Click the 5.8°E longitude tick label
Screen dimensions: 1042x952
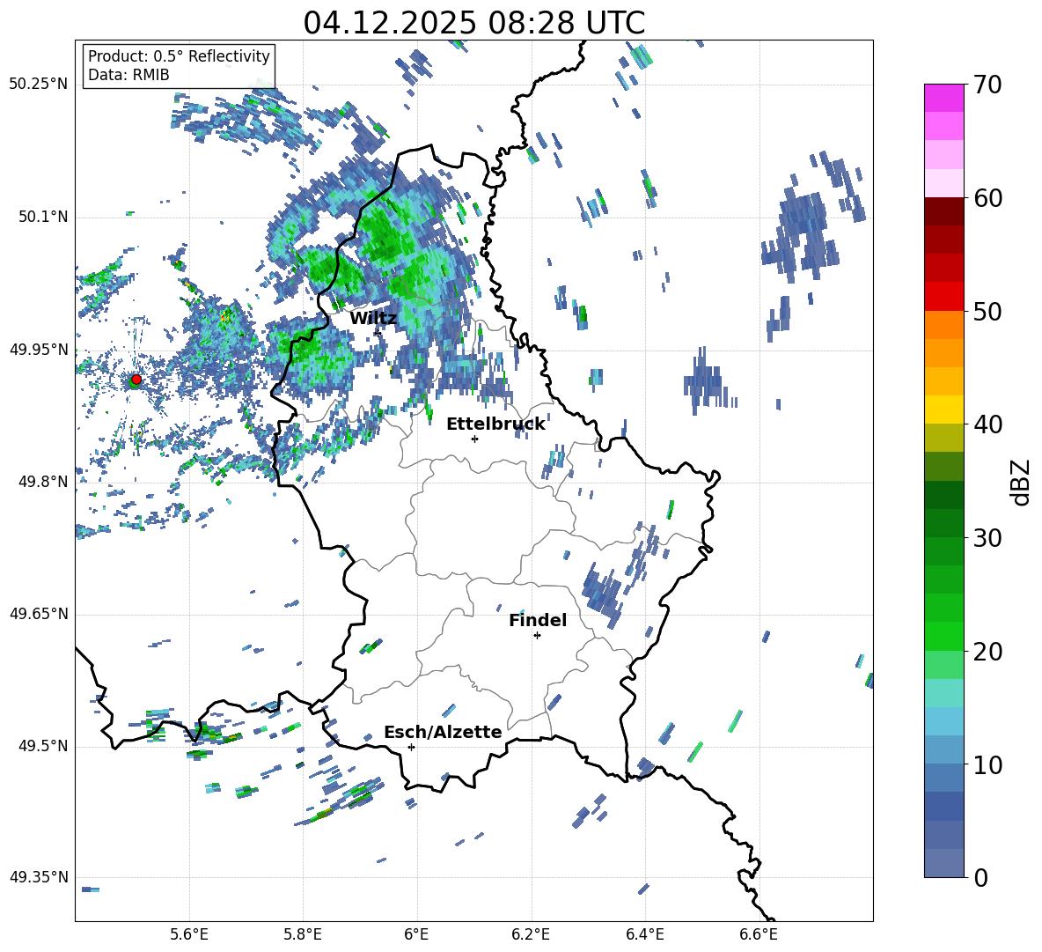pyautogui.click(x=303, y=934)
